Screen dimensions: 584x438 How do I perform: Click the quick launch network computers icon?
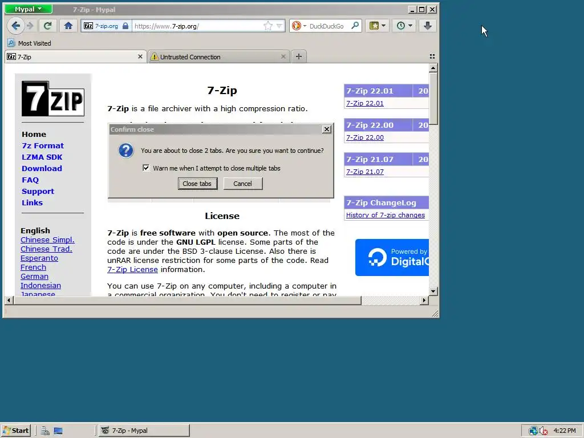[45, 431]
